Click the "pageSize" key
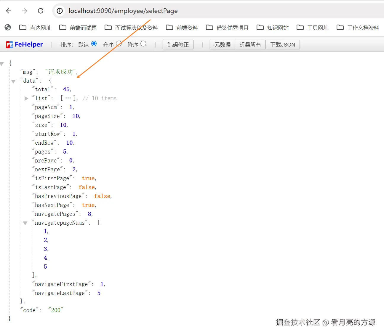The height and width of the screenshot is (335, 384). (47, 116)
